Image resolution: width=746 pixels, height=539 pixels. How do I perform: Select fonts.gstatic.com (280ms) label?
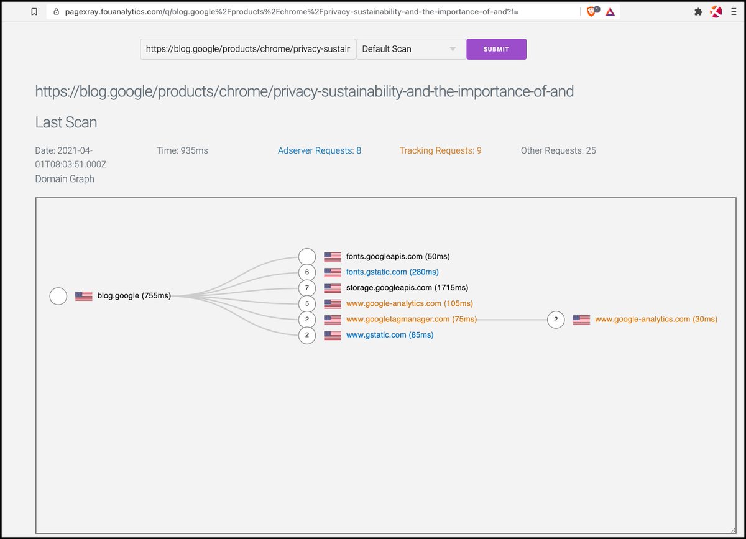392,272
